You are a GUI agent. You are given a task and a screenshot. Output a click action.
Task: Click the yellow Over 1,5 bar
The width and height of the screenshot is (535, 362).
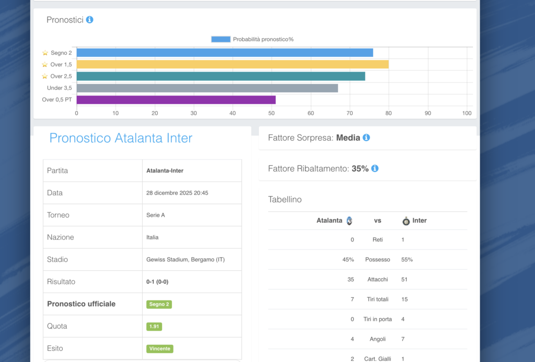pos(232,64)
